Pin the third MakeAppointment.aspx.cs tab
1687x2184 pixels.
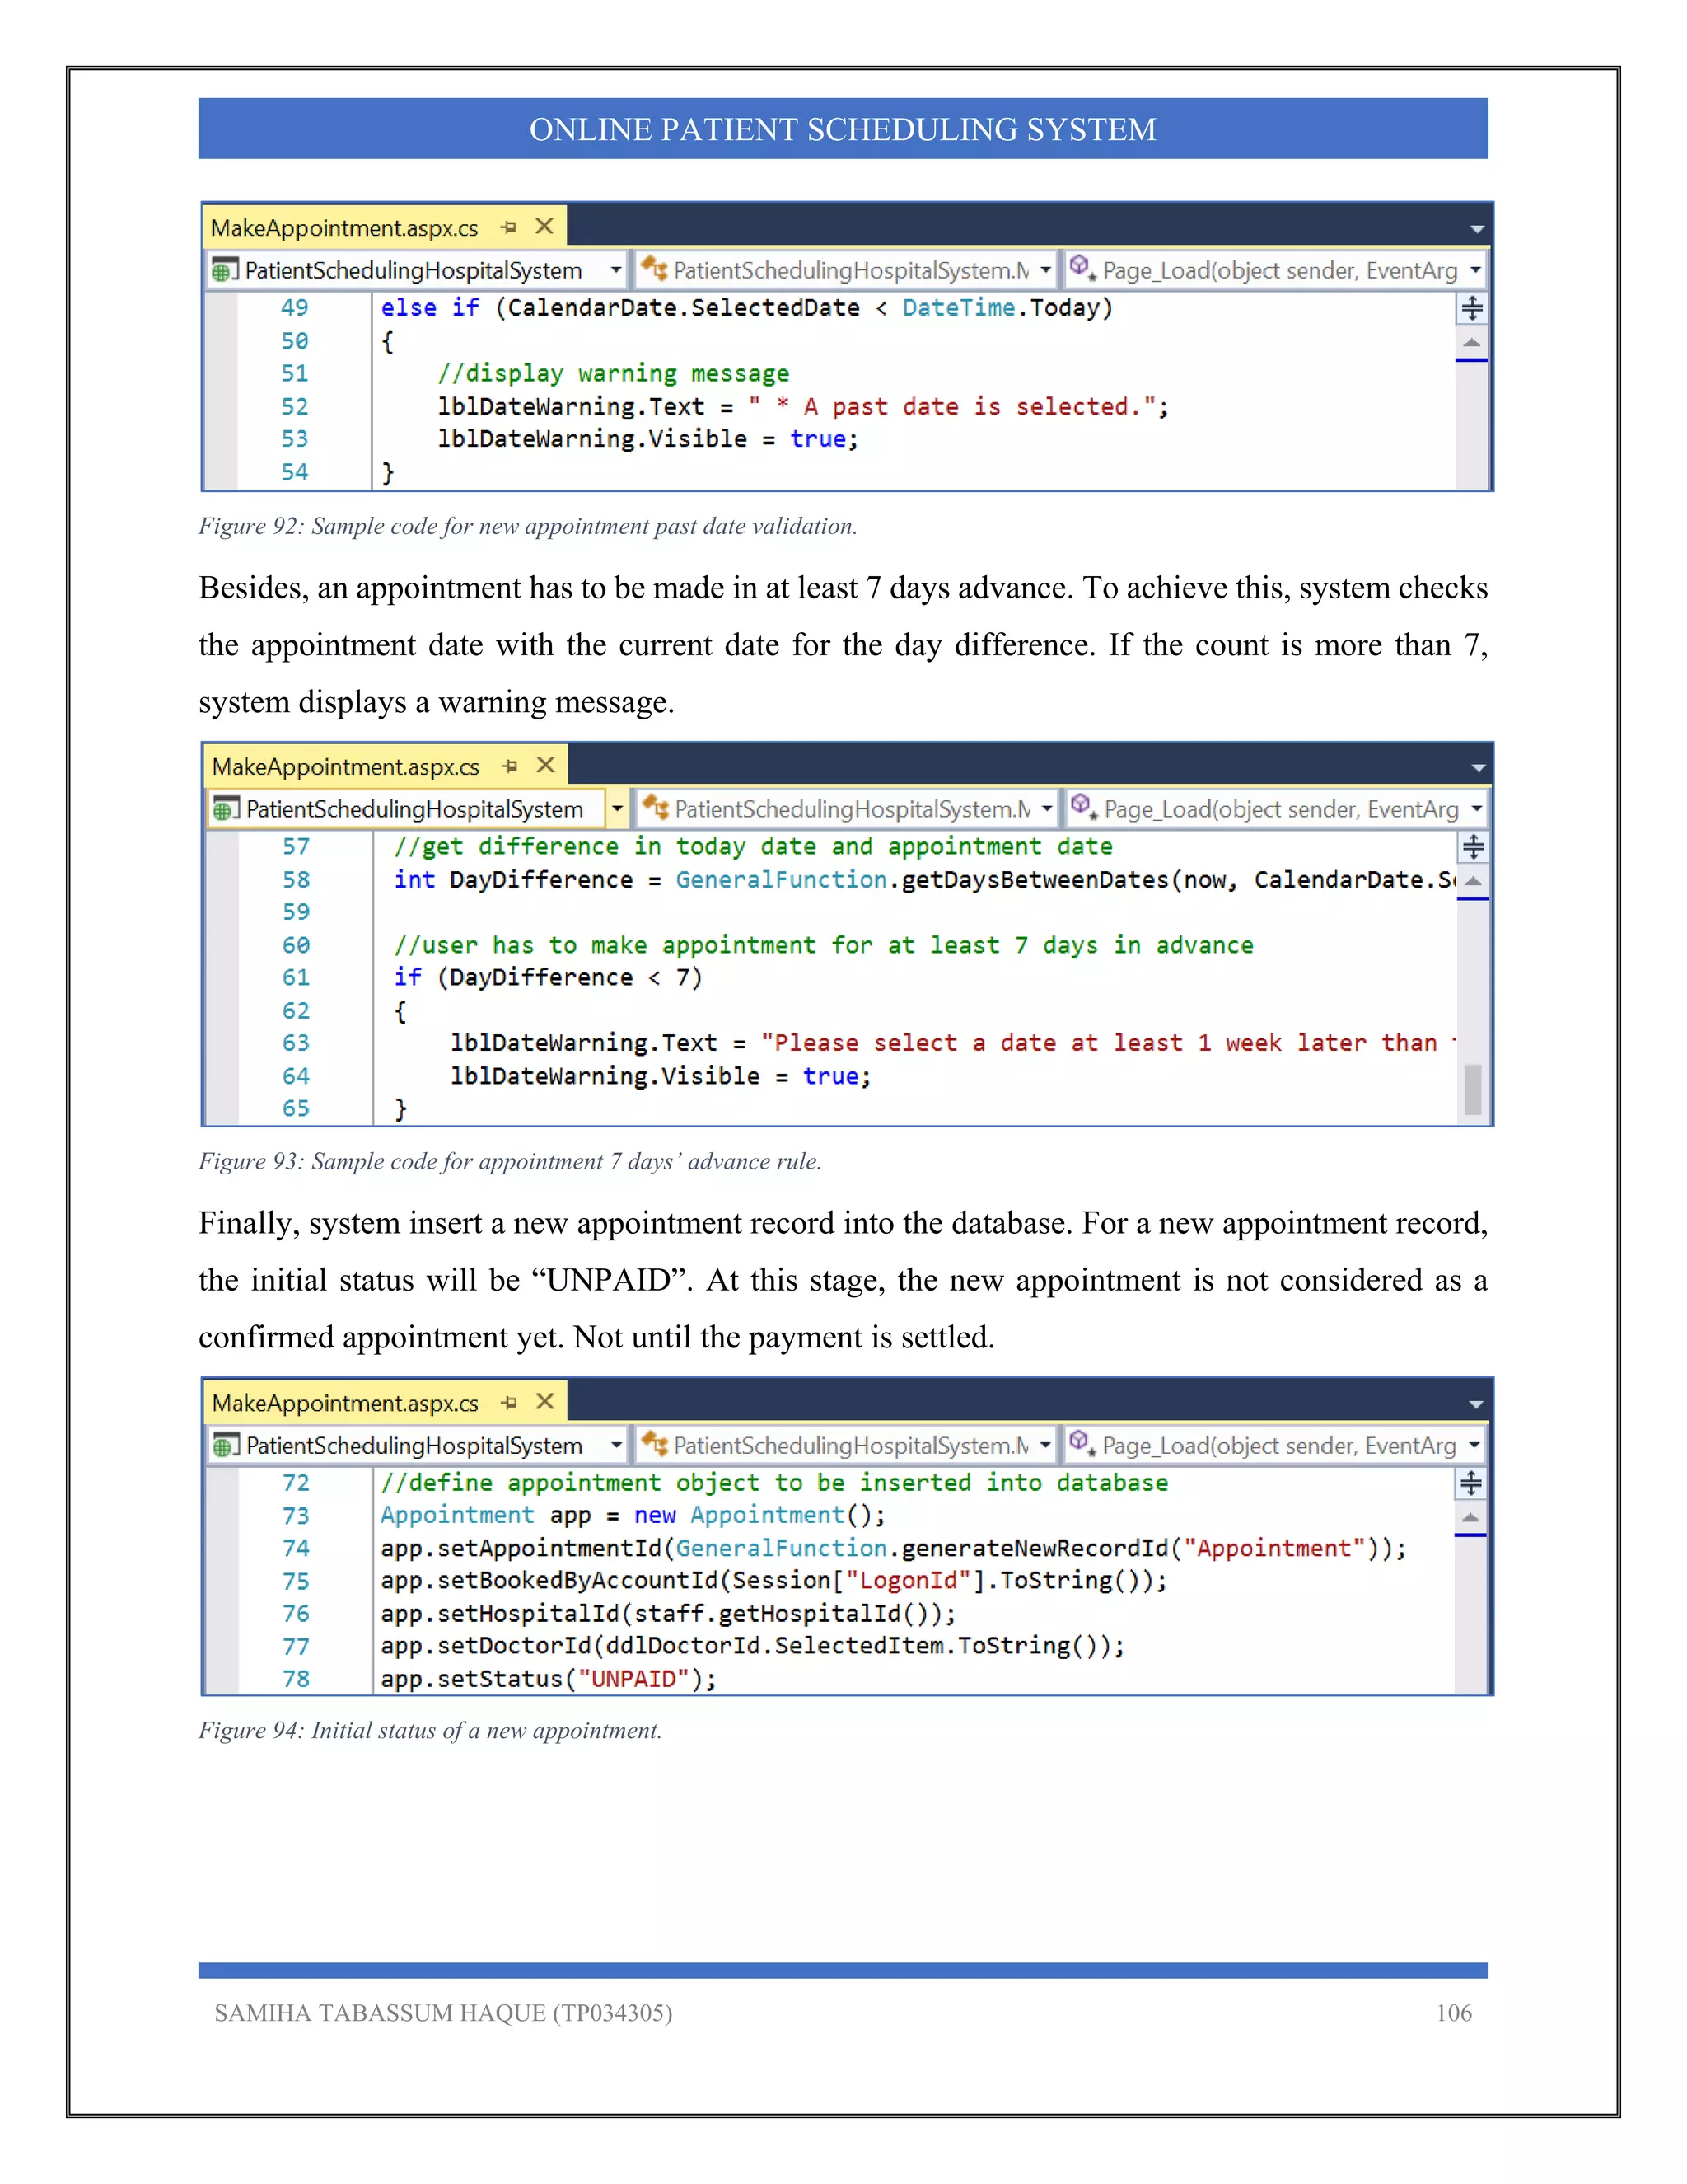[509, 1402]
